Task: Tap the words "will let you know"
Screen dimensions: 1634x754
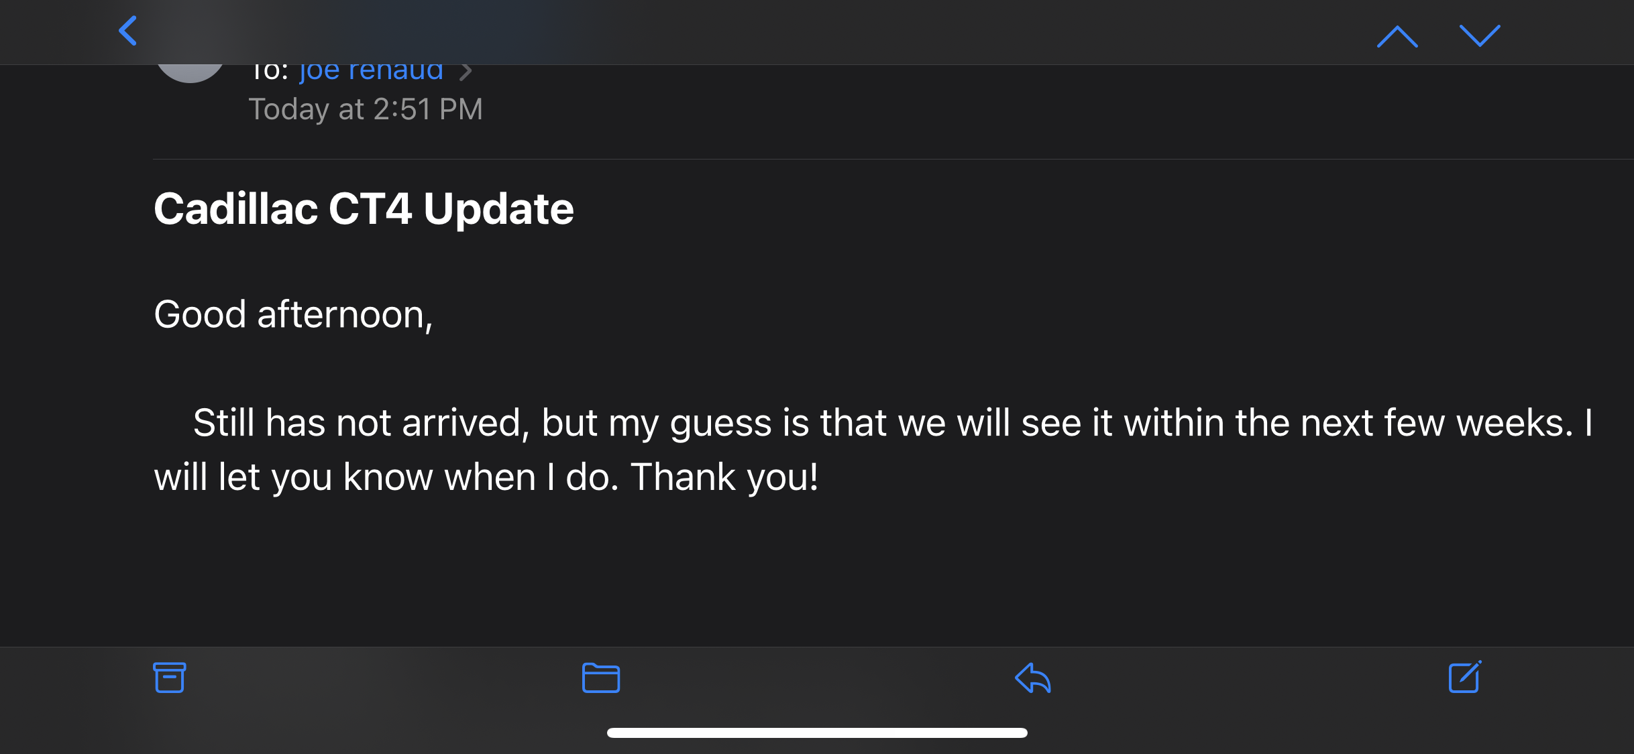Action: [294, 477]
